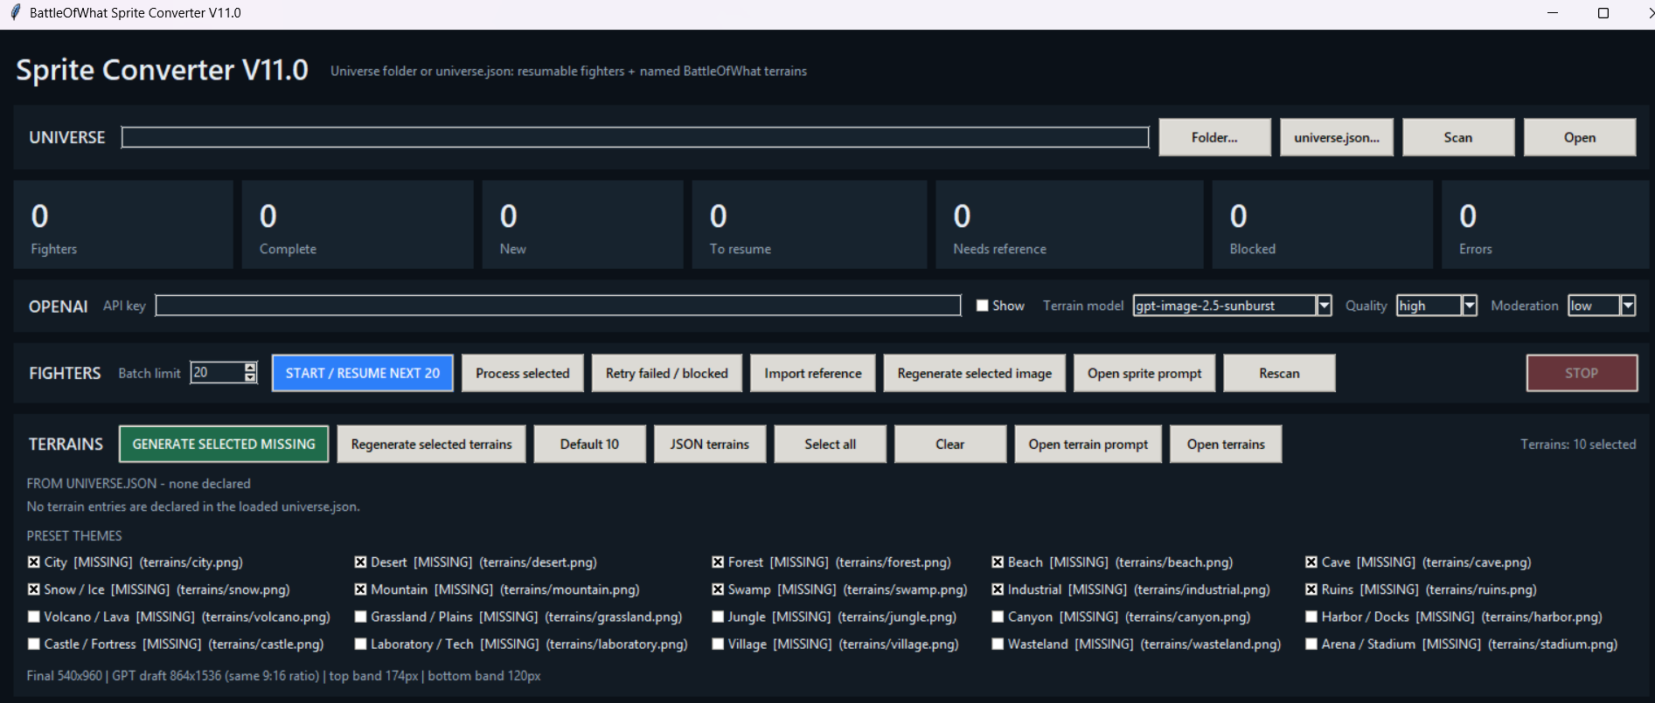This screenshot has width=1655, height=703.
Task: Click inside the Batch limit number field
Action: point(217,373)
